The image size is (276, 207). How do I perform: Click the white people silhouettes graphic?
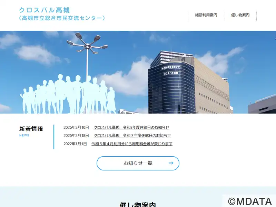[x=69, y=94]
